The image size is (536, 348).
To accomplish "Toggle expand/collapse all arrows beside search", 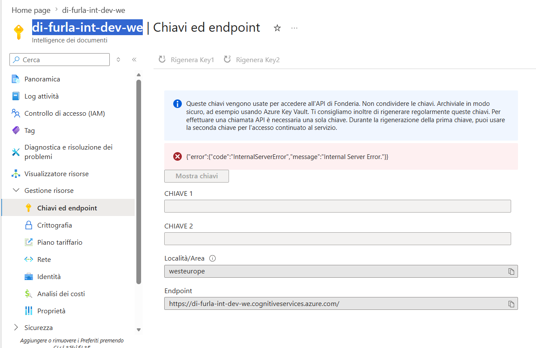I will point(118,60).
